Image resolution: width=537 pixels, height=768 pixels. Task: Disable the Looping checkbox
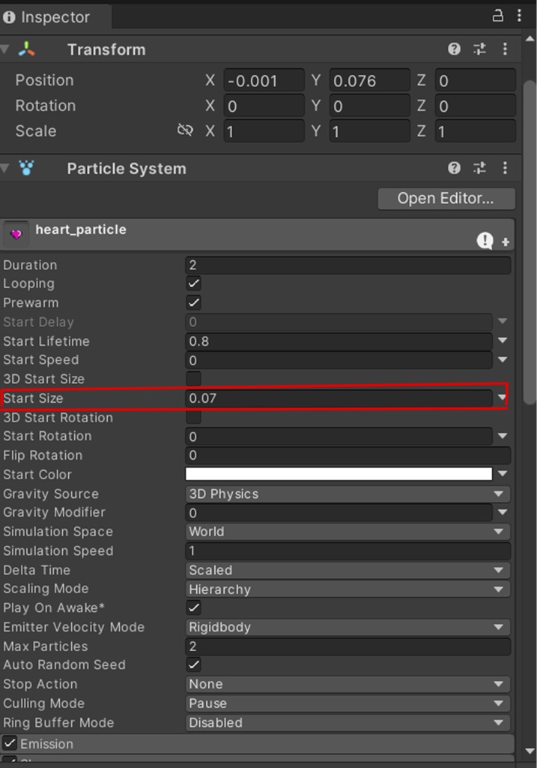pos(194,283)
